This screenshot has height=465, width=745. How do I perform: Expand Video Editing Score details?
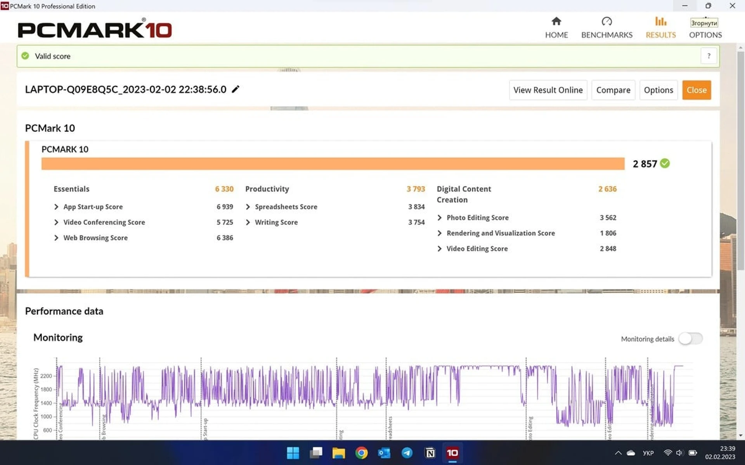pos(440,248)
